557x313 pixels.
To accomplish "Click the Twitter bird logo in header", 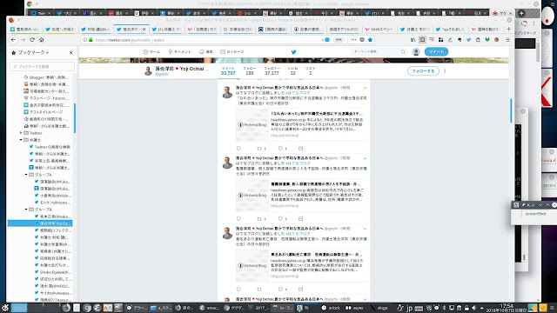I will point(294,52).
